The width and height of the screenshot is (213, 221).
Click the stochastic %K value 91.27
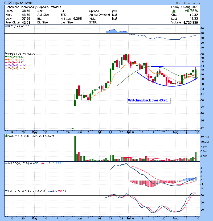pyautogui.click(x=52, y=191)
